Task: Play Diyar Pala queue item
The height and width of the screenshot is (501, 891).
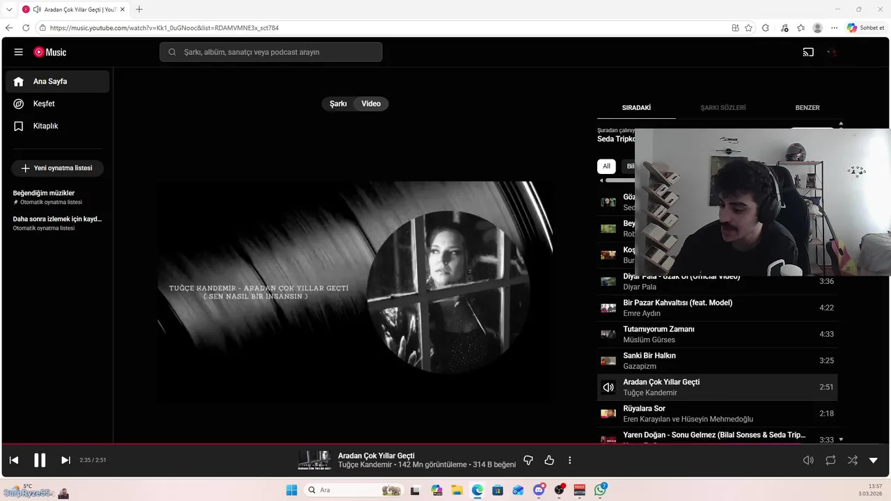Action: coord(717,281)
